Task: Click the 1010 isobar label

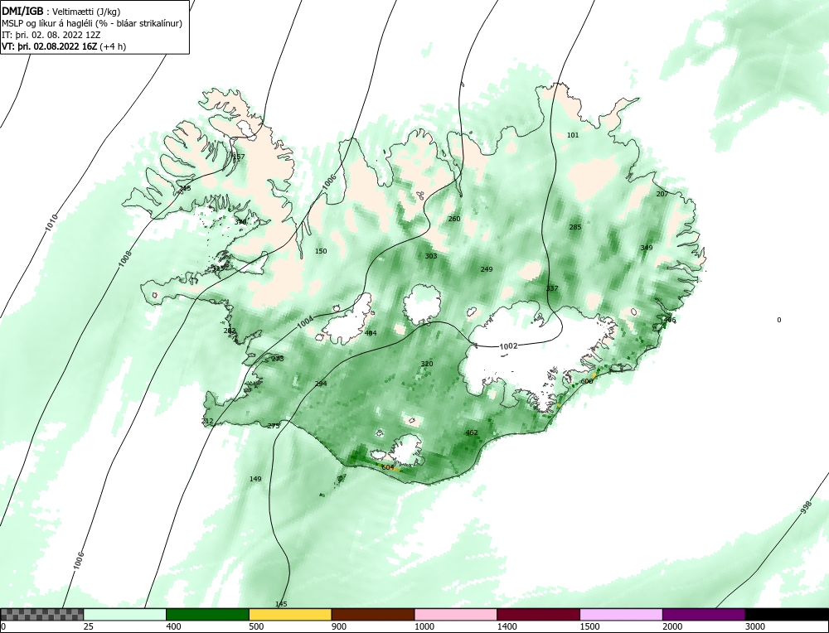Action: [x=51, y=223]
